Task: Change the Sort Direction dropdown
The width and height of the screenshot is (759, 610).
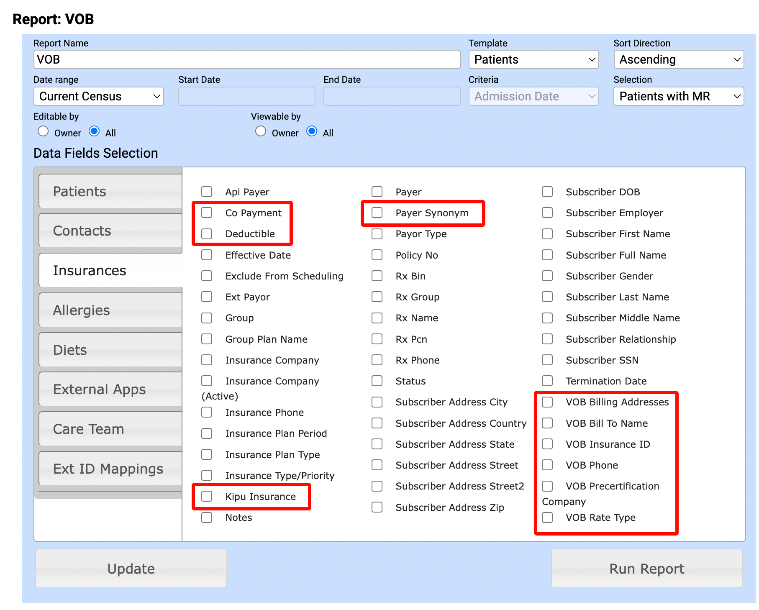Action: click(678, 59)
